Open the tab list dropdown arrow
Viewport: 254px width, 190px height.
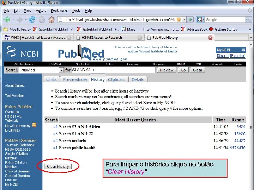pyautogui.click(x=251, y=38)
